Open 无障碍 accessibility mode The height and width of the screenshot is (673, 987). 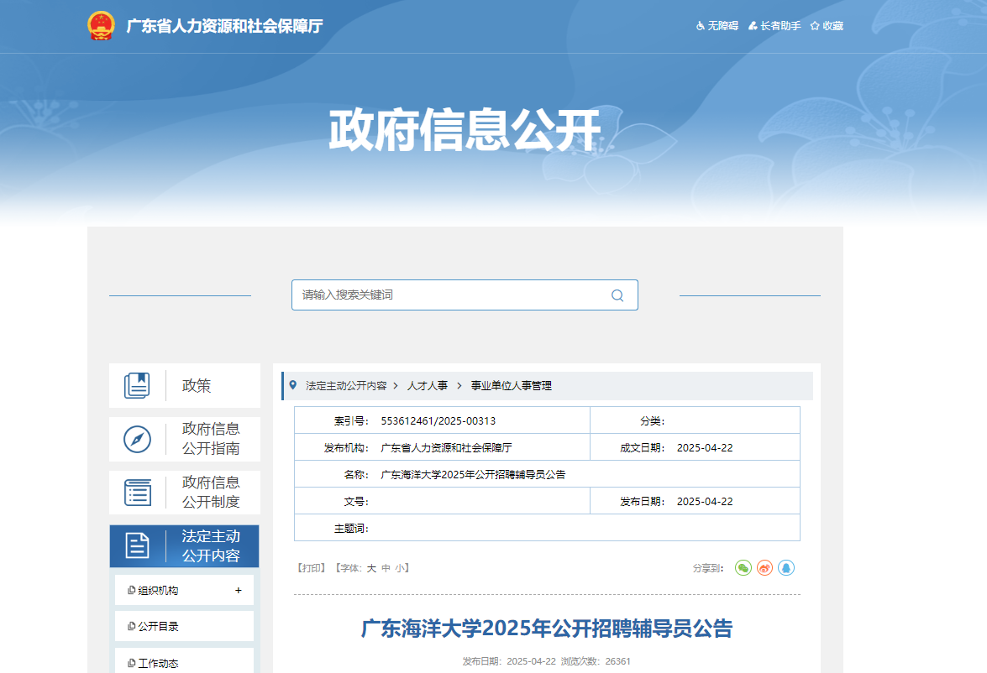tap(717, 26)
